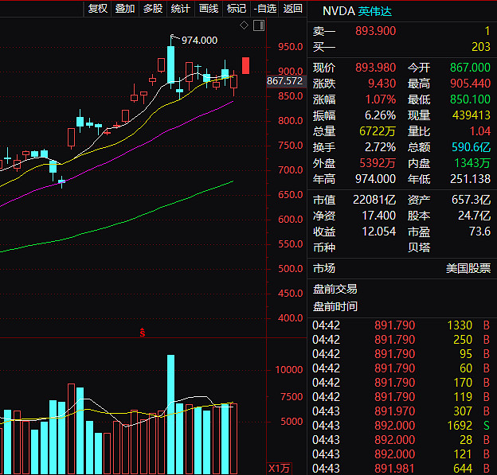Click the 净资 value 17.400

(x=379, y=216)
